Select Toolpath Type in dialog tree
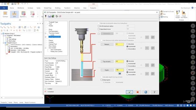196x110 pixels. tap(53, 22)
